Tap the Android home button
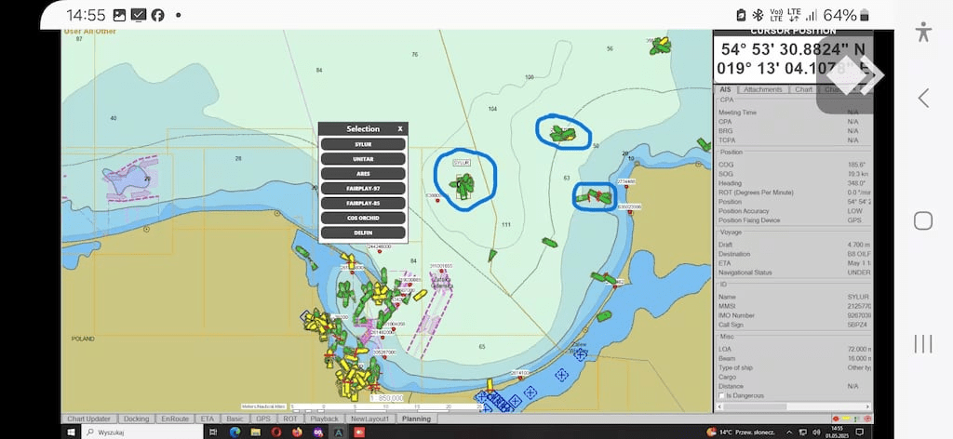Image resolution: width=953 pixels, height=439 pixels. tap(922, 220)
